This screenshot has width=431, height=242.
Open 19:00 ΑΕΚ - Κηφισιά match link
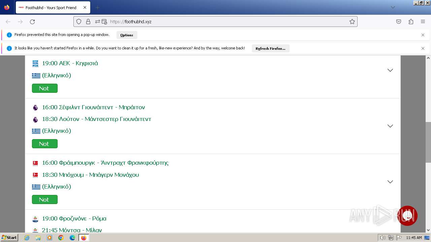[x=70, y=63]
